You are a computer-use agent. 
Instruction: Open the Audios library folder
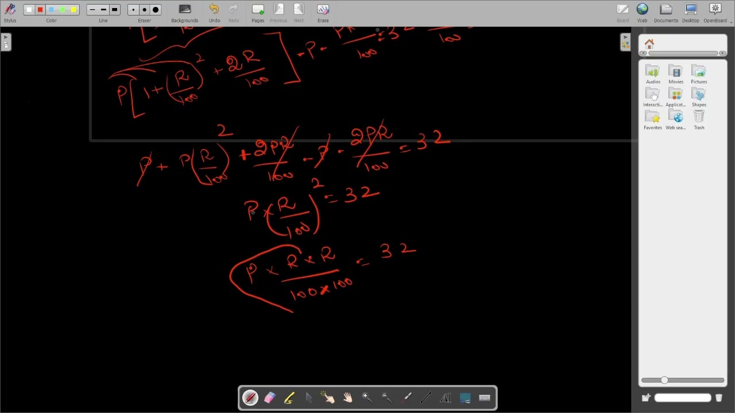tap(653, 75)
